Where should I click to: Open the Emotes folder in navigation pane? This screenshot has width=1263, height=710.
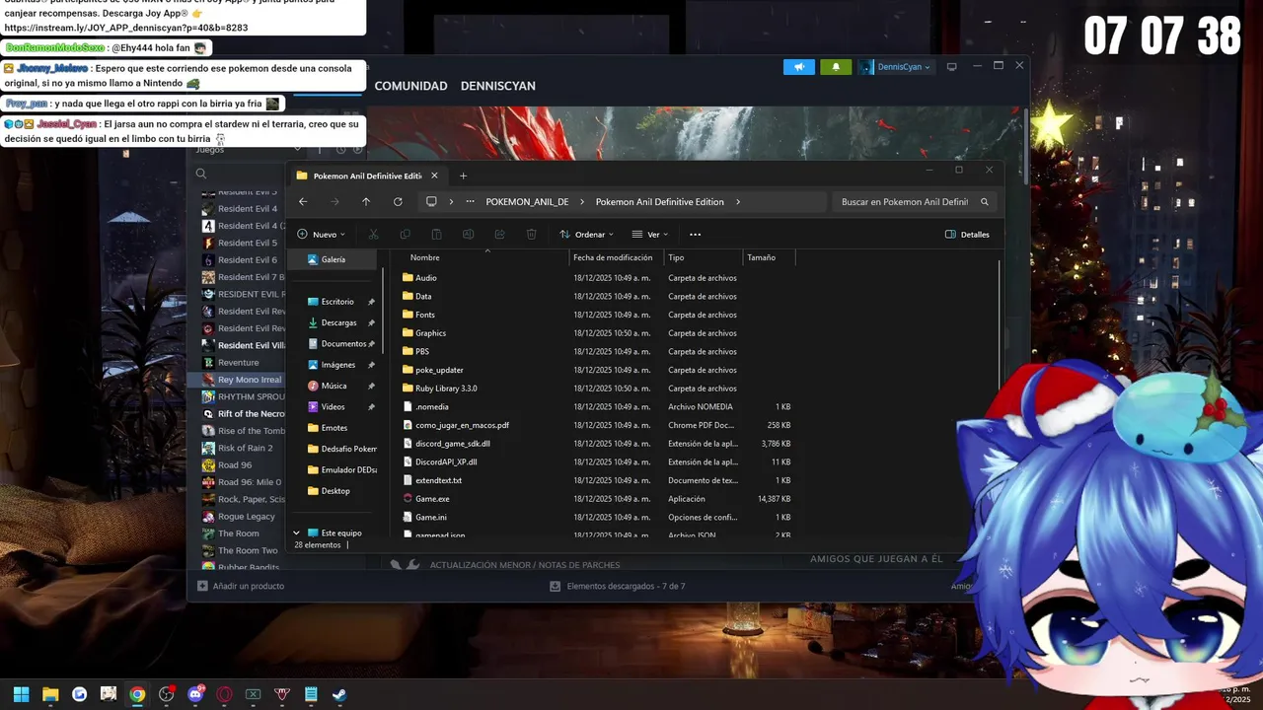(x=334, y=428)
